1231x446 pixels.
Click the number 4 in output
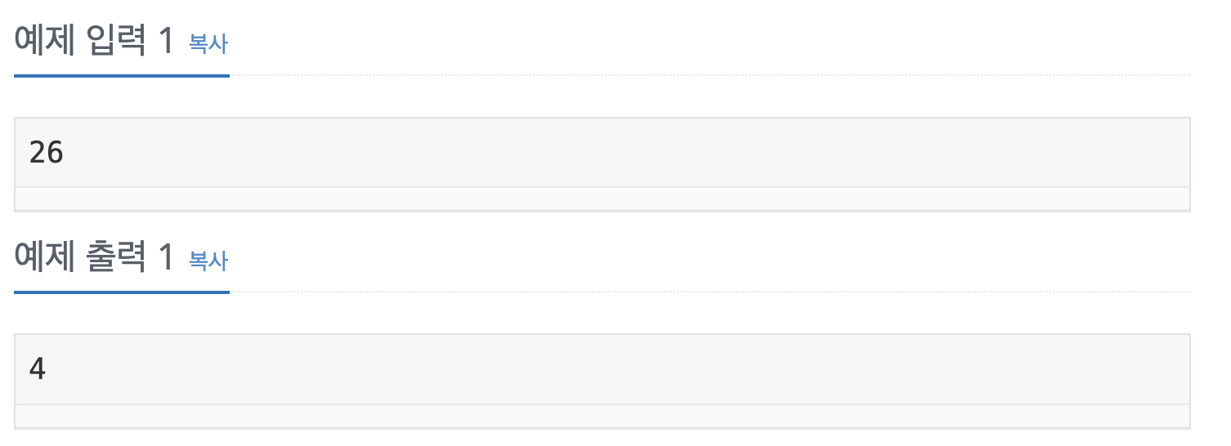[38, 369]
